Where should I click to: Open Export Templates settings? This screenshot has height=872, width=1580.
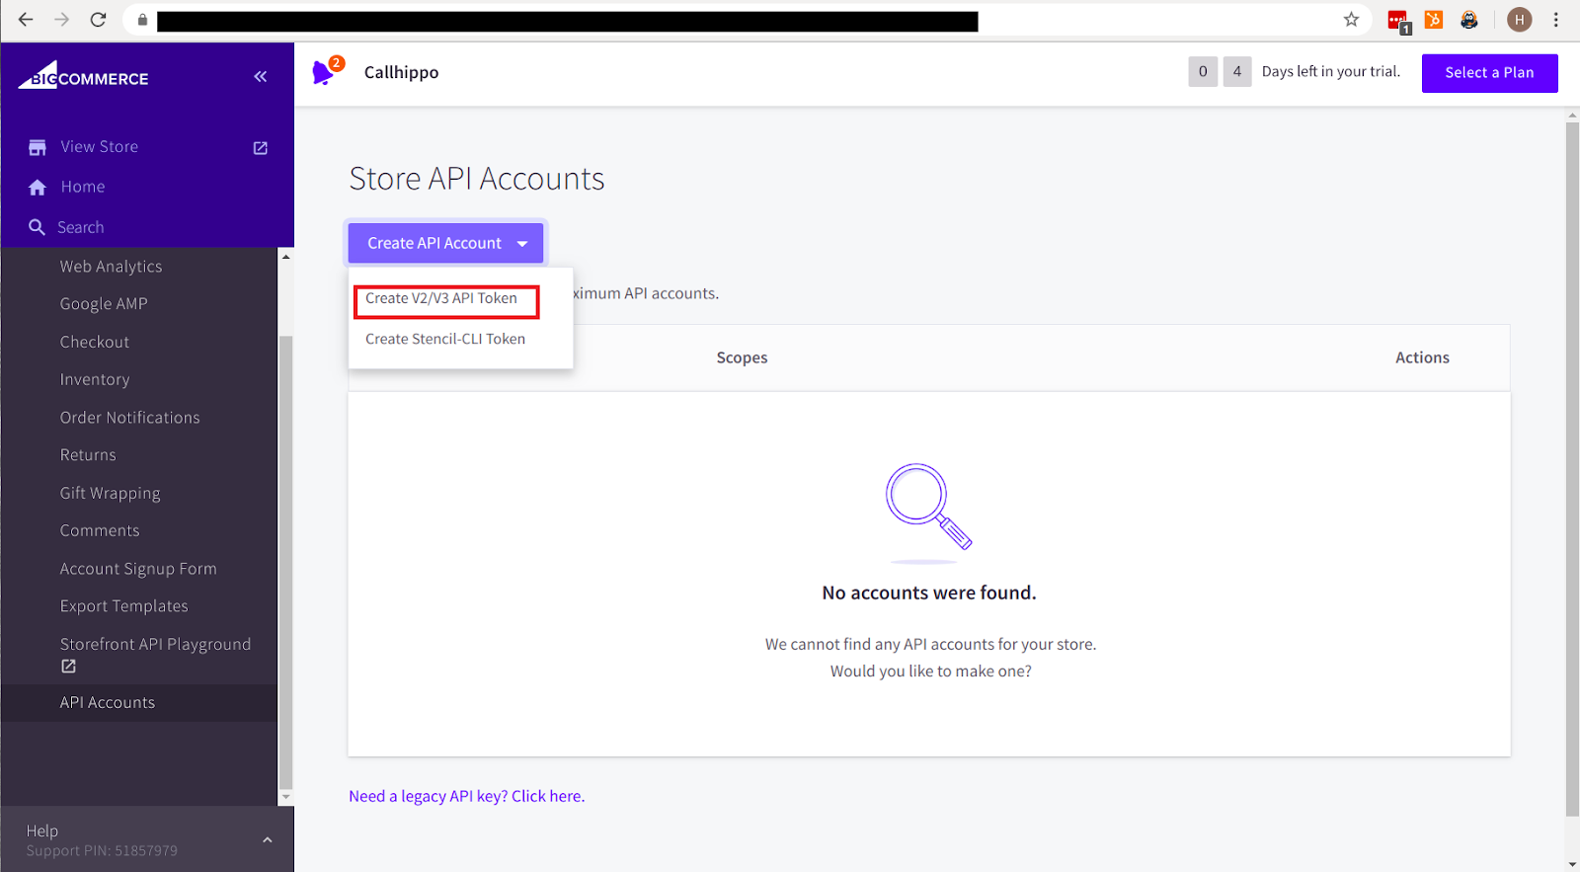pos(123,606)
